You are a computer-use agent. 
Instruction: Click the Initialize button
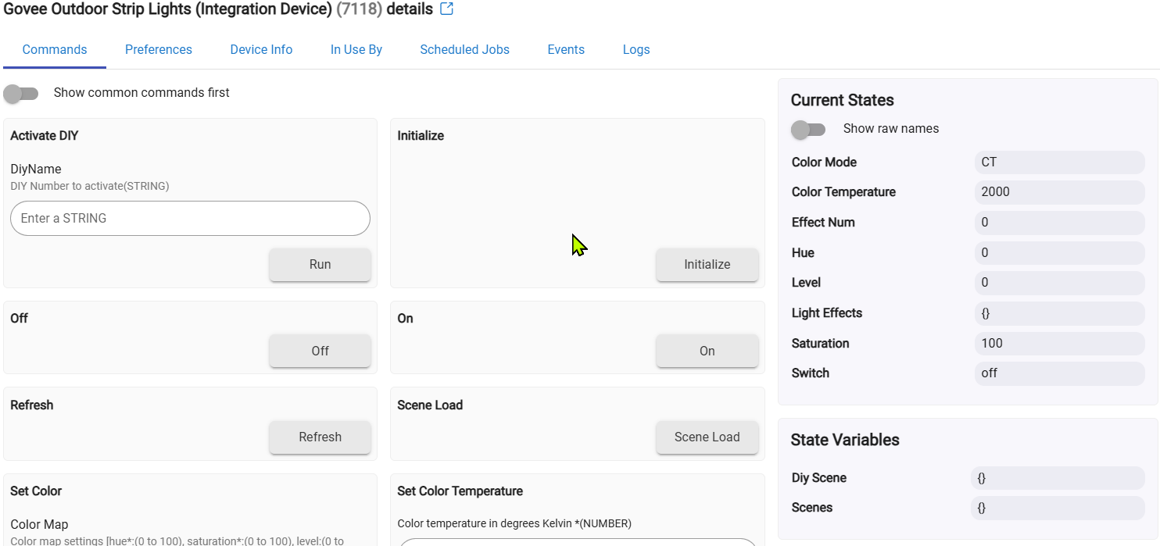tap(707, 265)
